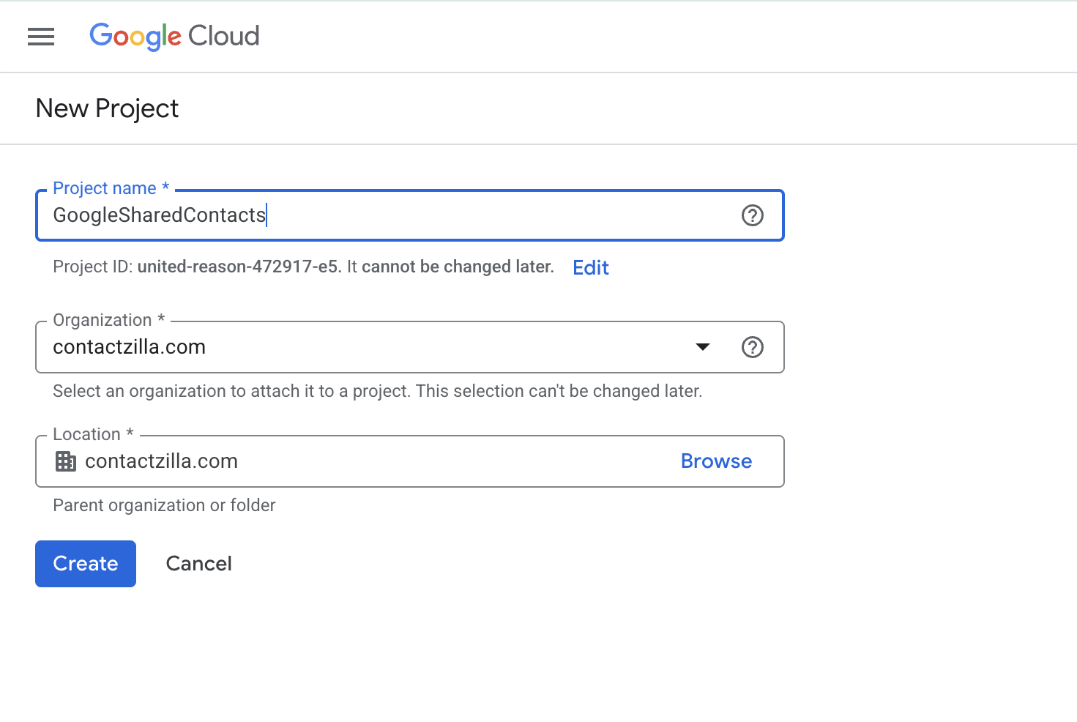Select the contactzilla.com Location field
Image resolution: width=1077 pixels, height=722 pixels.
click(x=410, y=461)
